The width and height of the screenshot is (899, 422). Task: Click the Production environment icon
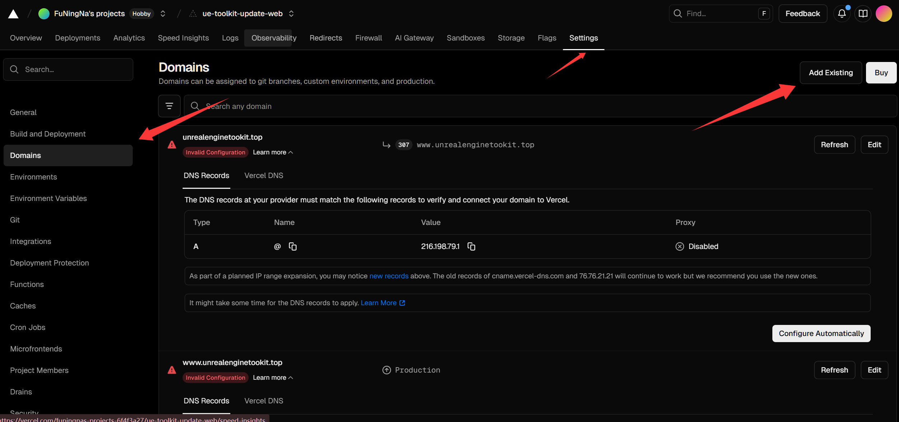pos(387,370)
